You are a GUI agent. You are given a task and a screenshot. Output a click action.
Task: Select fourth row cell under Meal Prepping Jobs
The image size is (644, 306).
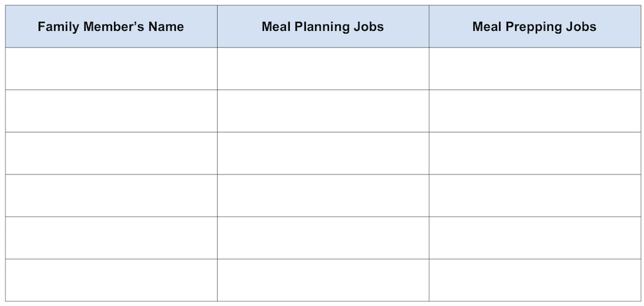[535, 196]
